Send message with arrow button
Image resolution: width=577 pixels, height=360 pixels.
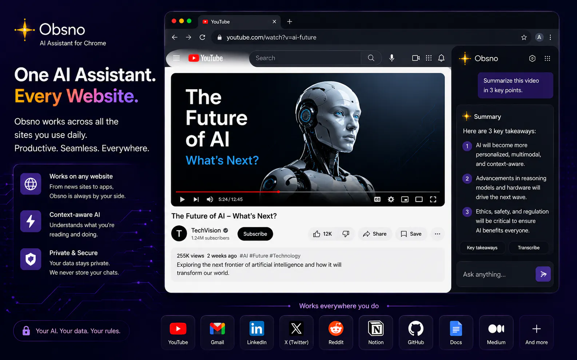coord(543,274)
